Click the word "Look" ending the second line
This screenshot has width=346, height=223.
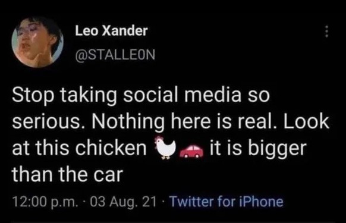coord(307,121)
